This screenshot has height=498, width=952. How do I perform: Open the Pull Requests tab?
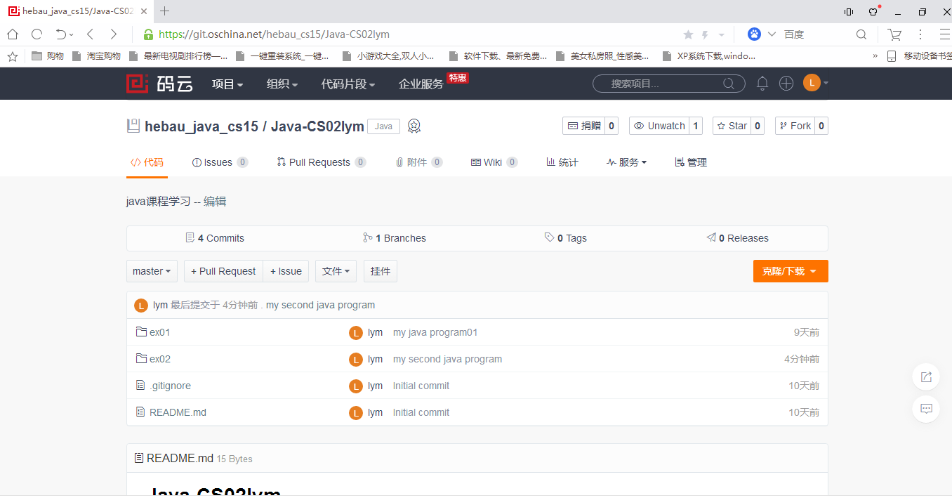pos(322,162)
